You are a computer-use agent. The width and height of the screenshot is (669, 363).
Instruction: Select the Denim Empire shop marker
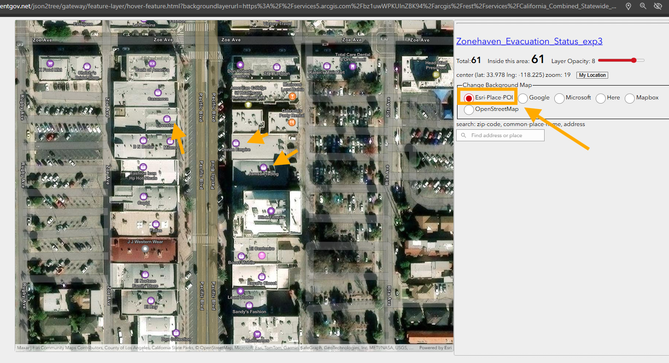pos(236,143)
